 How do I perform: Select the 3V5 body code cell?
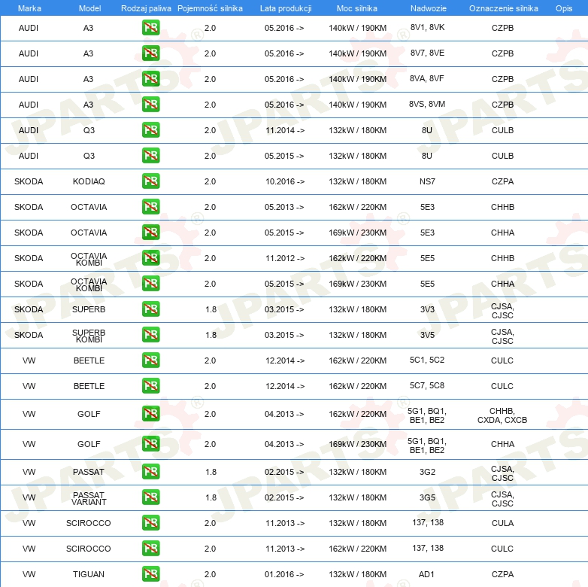[427, 335]
